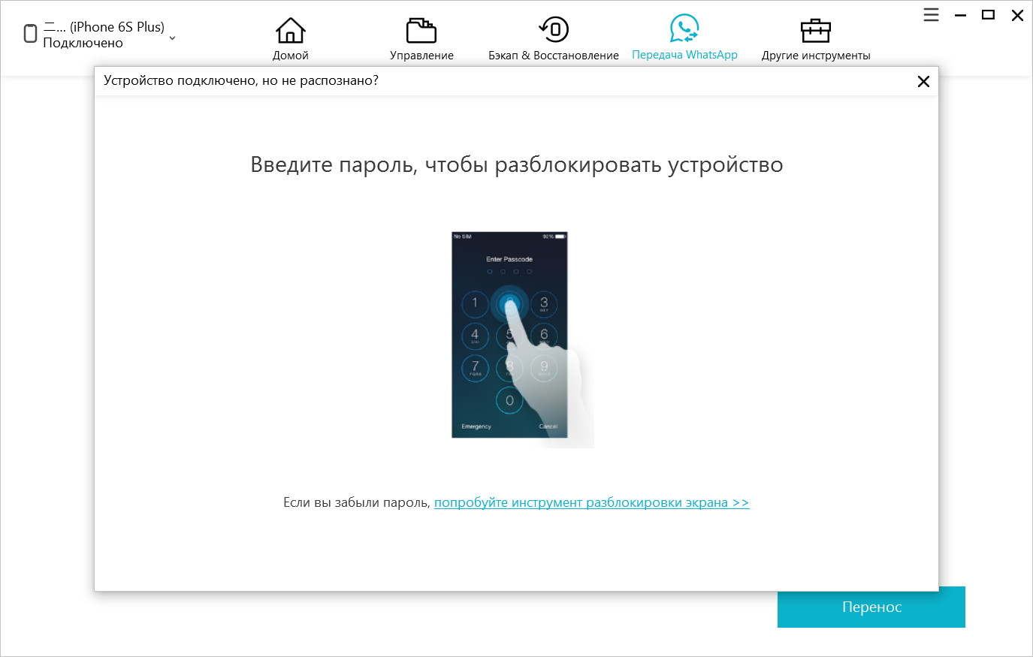Click the phone device icon

tap(31, 34)
